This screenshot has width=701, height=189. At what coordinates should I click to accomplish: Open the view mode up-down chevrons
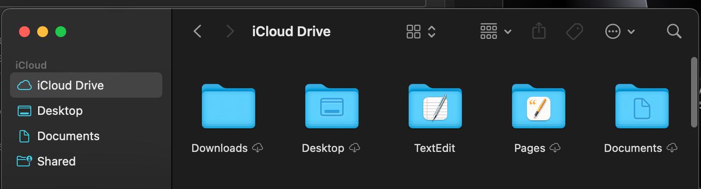pyautogui.click(x=432, y=31)
